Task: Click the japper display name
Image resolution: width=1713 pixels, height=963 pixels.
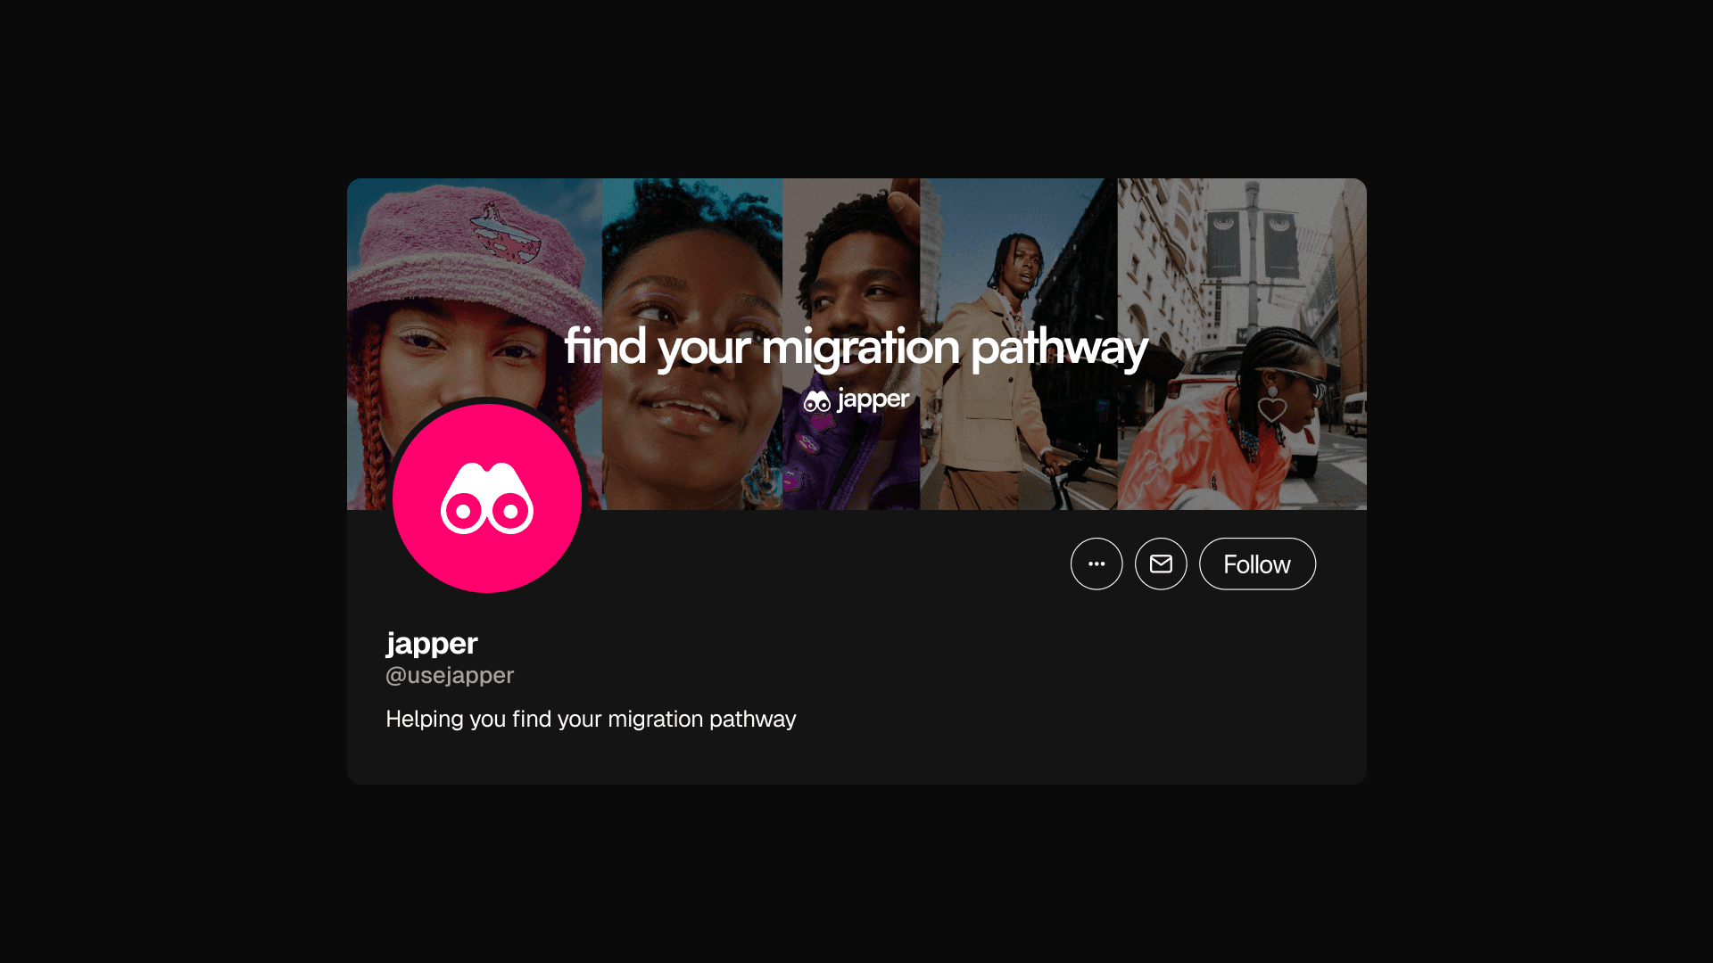Action: coord(432,644)
